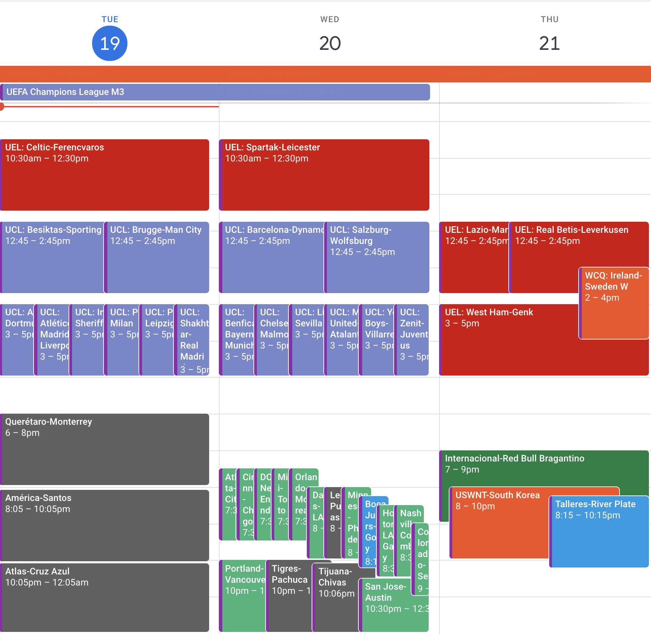This screenshot has height=634, width=651.
Task: Open UCL Lille-Sevilla event
Action: pos(307,340)
